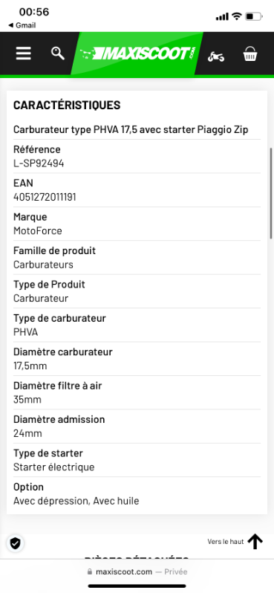
Task: Select the L-SP92494 reference value
Action: click(x=39, y=163)
